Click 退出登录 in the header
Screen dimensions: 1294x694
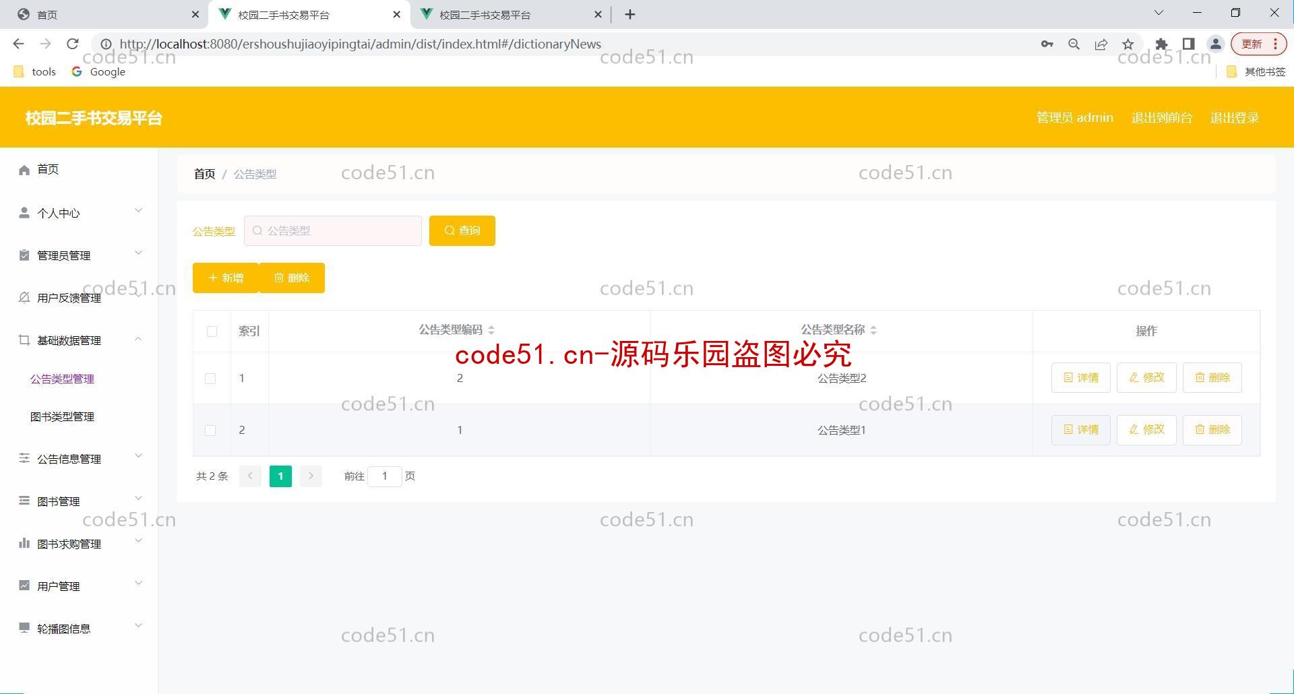1235,118
